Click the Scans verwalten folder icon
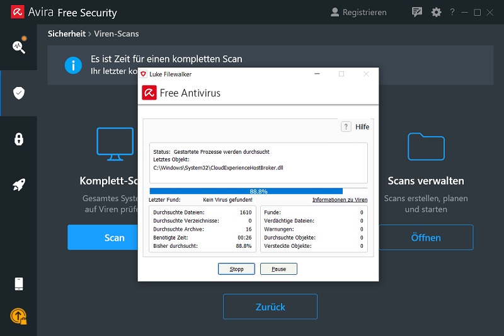The image size is (504, 336). 427,146
